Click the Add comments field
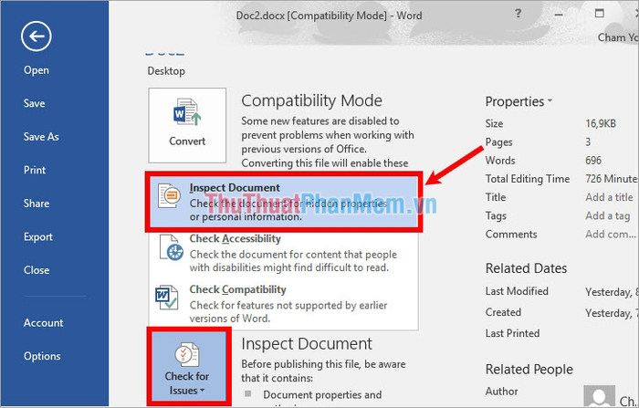This screenshot has width=639, height=408. pos(610,235)
